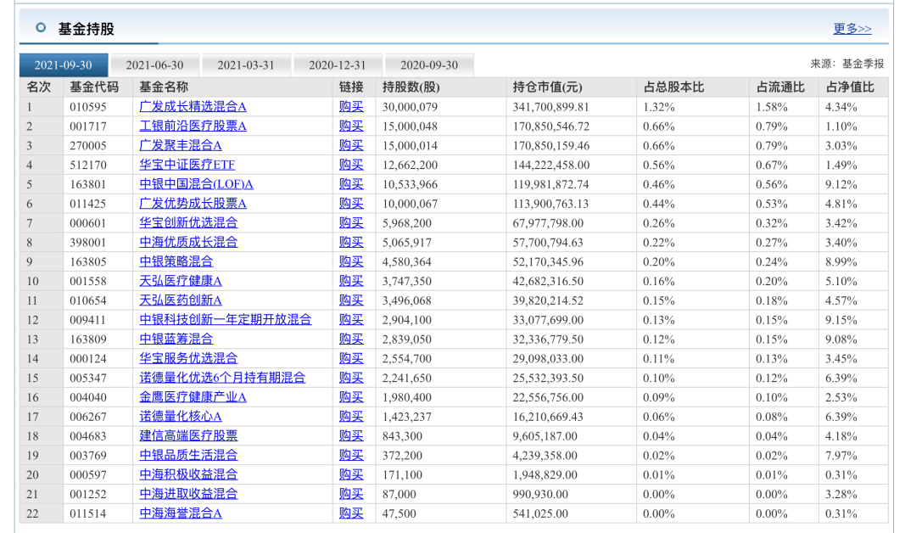916x533 pixels.
Task: Click 购买 for 华宝创新优选混合
Action: (351, 222)
